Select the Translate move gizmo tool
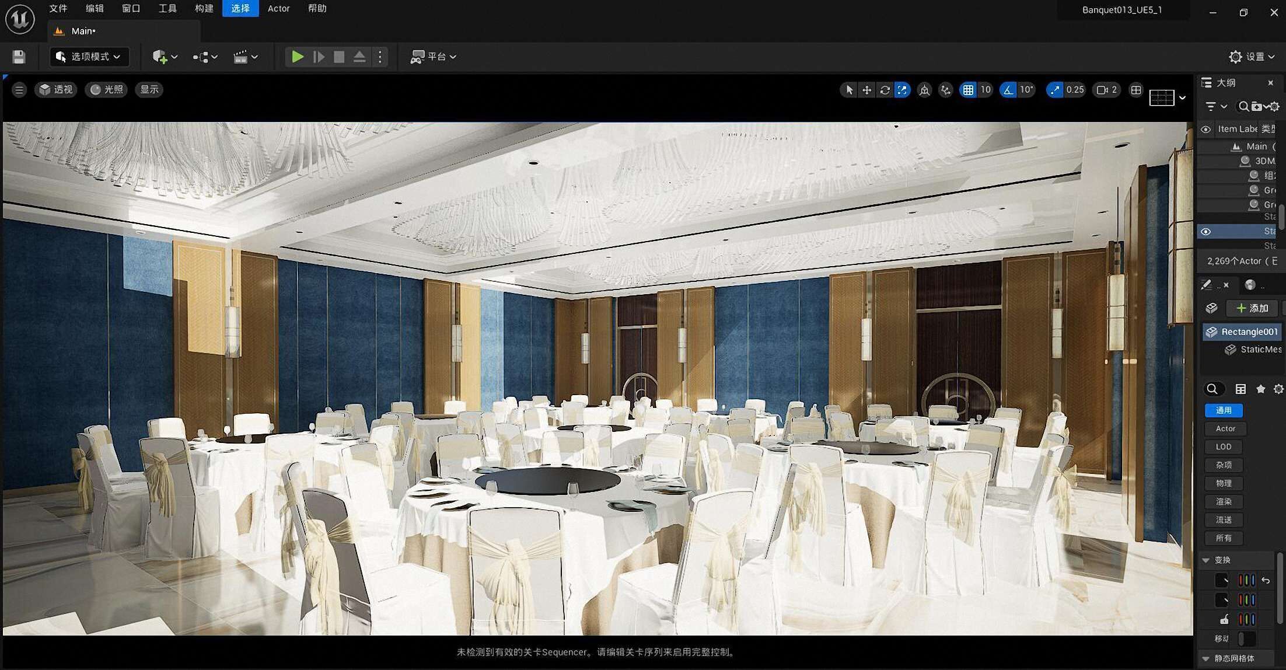The image size is (1286, 670). tap(867, 90)
